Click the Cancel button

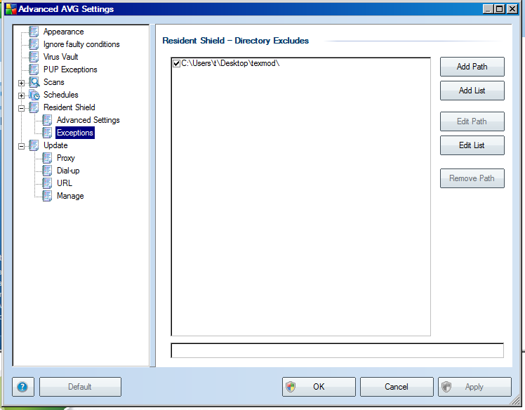pyautogui.click(x=397, y=387)
